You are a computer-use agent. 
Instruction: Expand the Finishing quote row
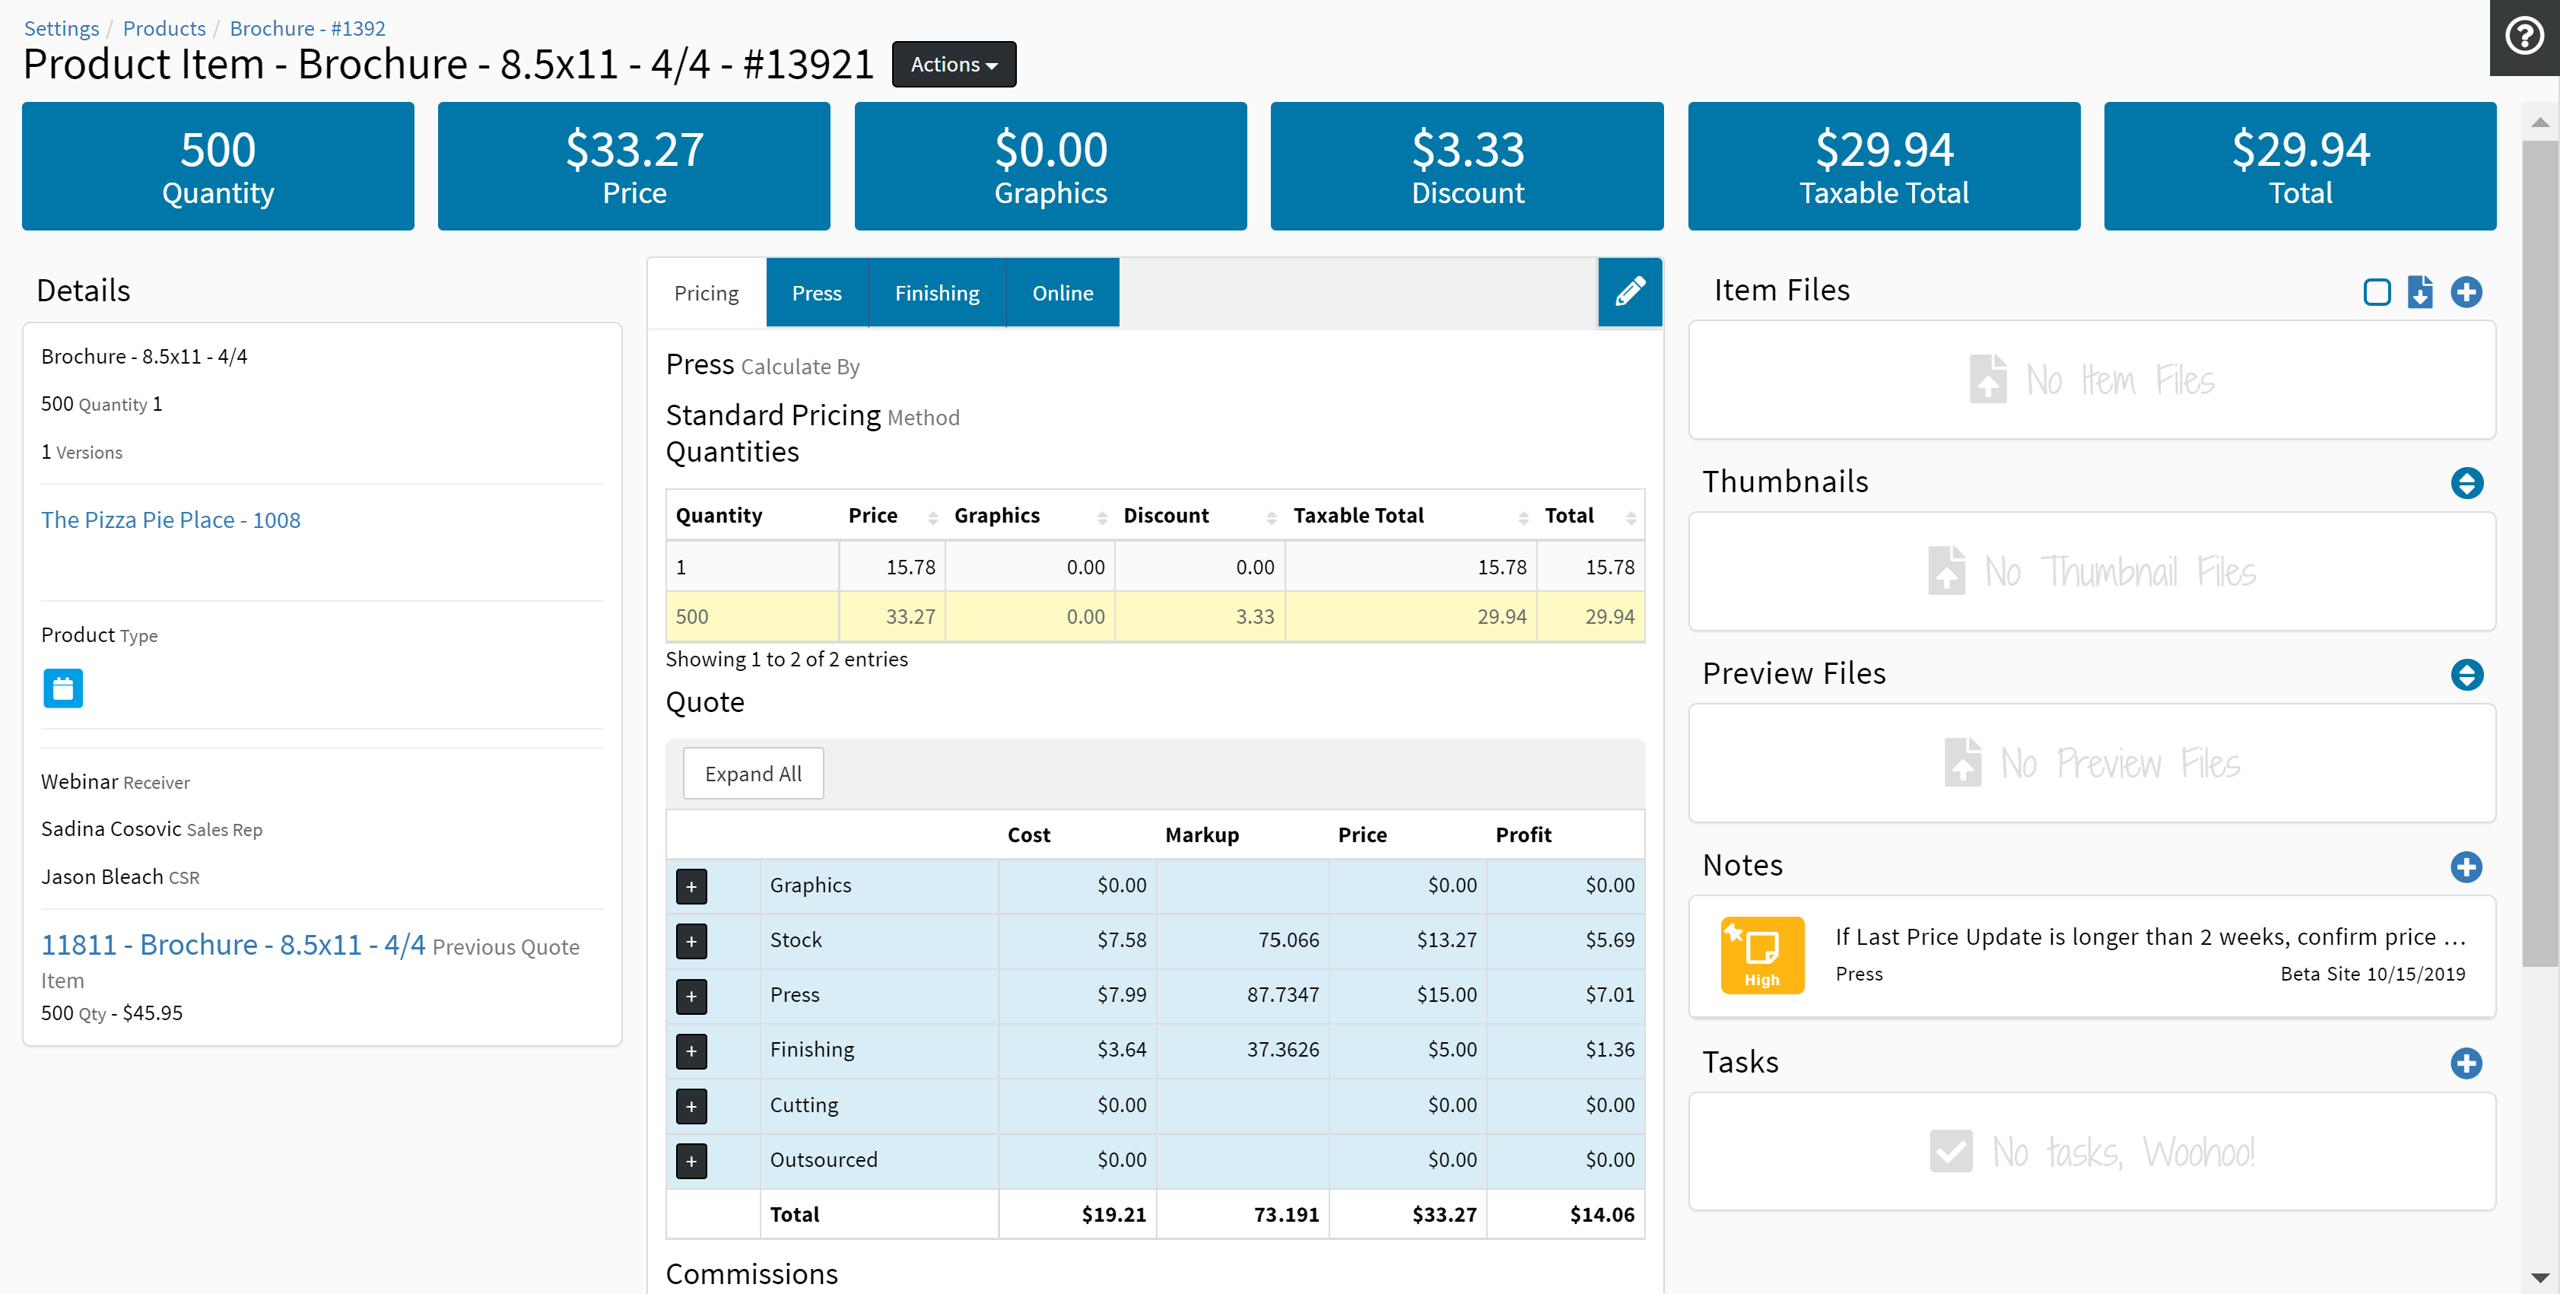691,1051
